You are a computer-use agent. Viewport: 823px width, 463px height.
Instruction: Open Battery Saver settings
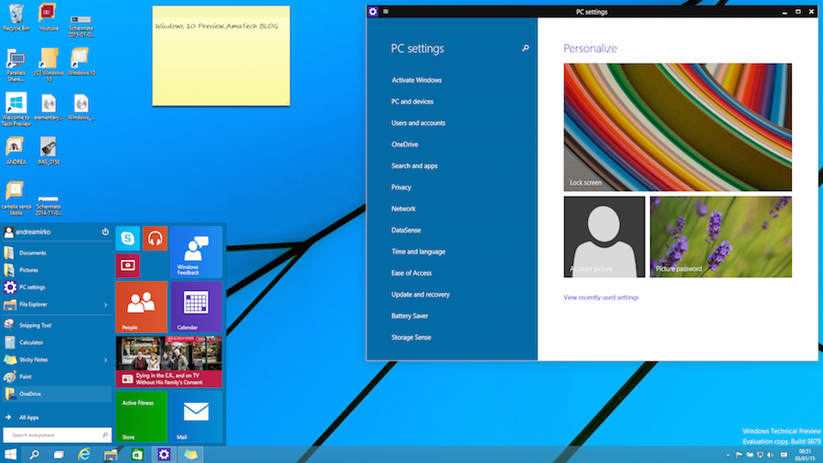click(x=410, y=316)
